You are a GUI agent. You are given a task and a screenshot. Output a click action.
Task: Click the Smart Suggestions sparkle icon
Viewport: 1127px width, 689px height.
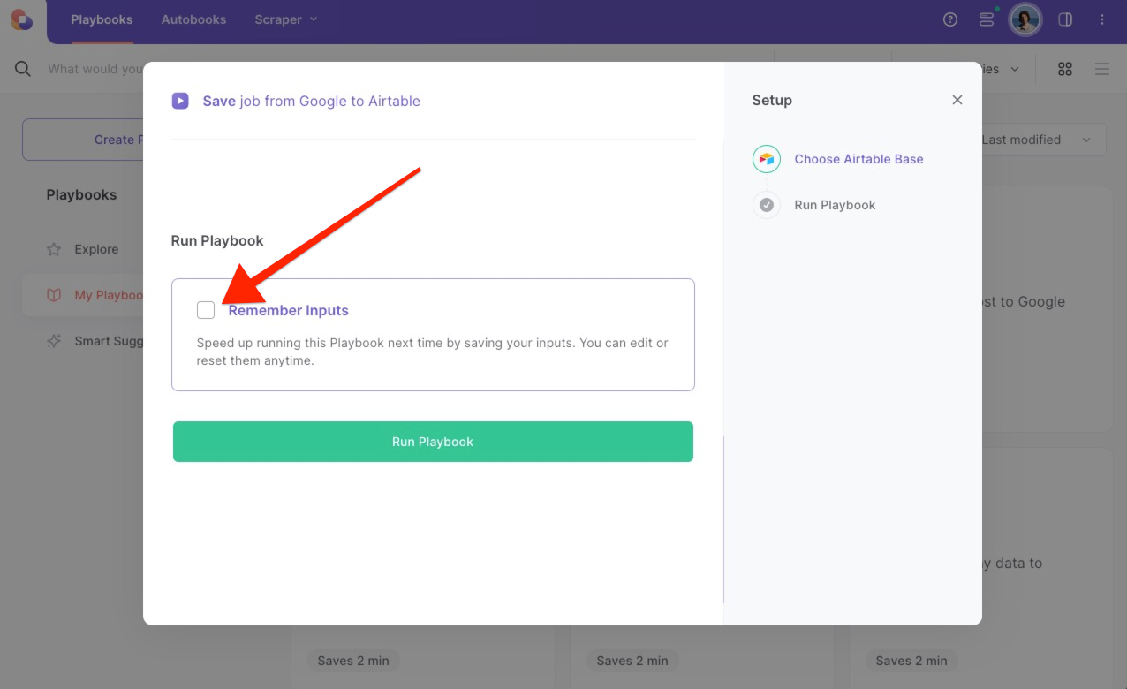coord(54,341)
